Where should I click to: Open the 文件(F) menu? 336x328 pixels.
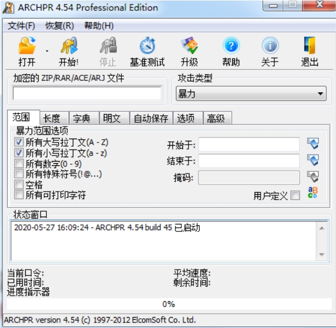[21, 26]
